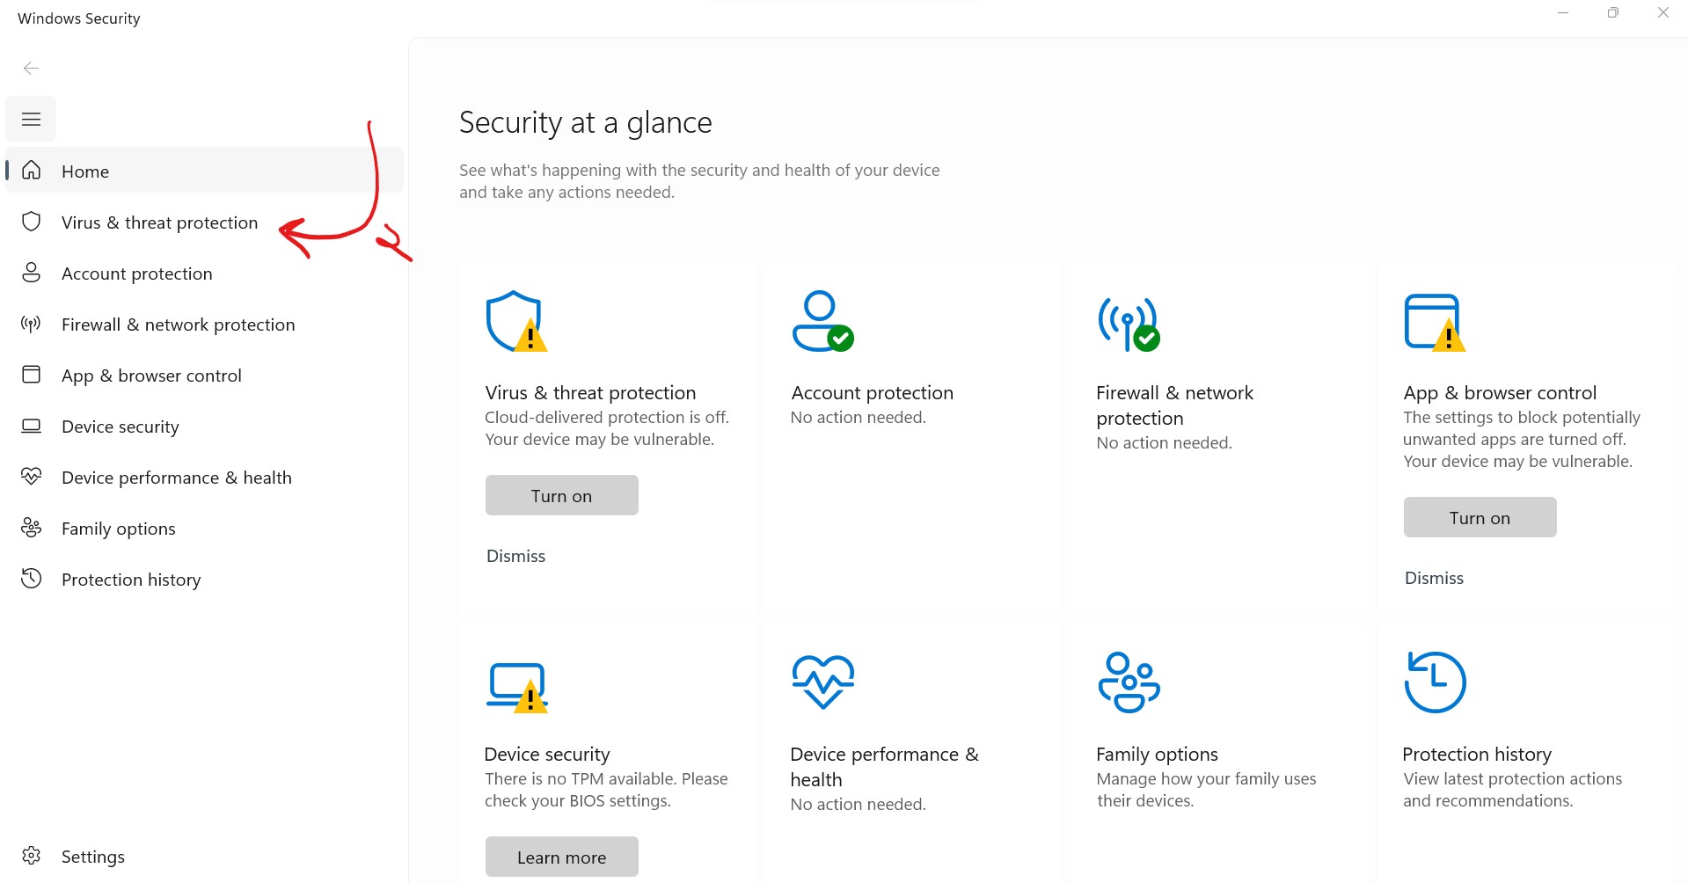This screenshot has width=1688, height=883.
Task: Click the person icon beside Account protection in sidebar
Action: pos(31,273)
